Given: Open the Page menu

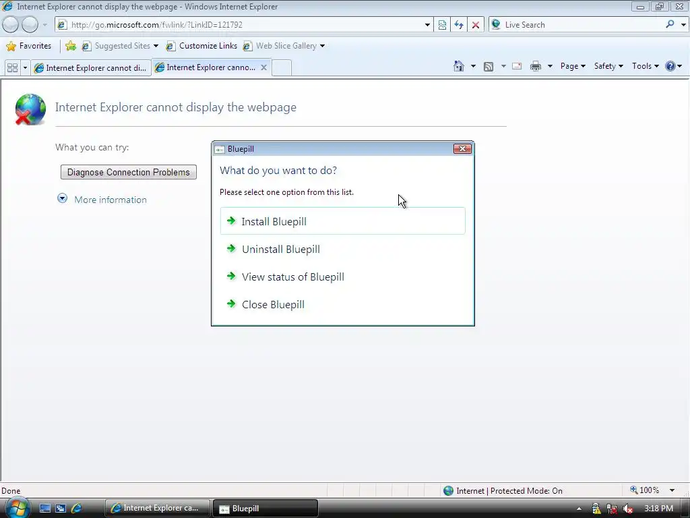Looking at the screenshot, I should click(573, 66).
